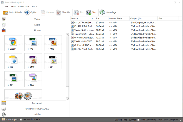This screenshot has height=122, width=183.
Task: Toggle the Use Multi-Threads checkbox
Action: 21,120
